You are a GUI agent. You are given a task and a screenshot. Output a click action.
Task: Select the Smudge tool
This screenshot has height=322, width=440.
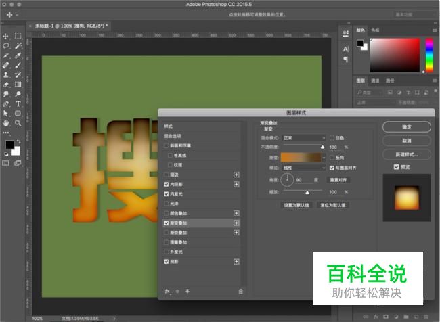[x=5, y=94]
